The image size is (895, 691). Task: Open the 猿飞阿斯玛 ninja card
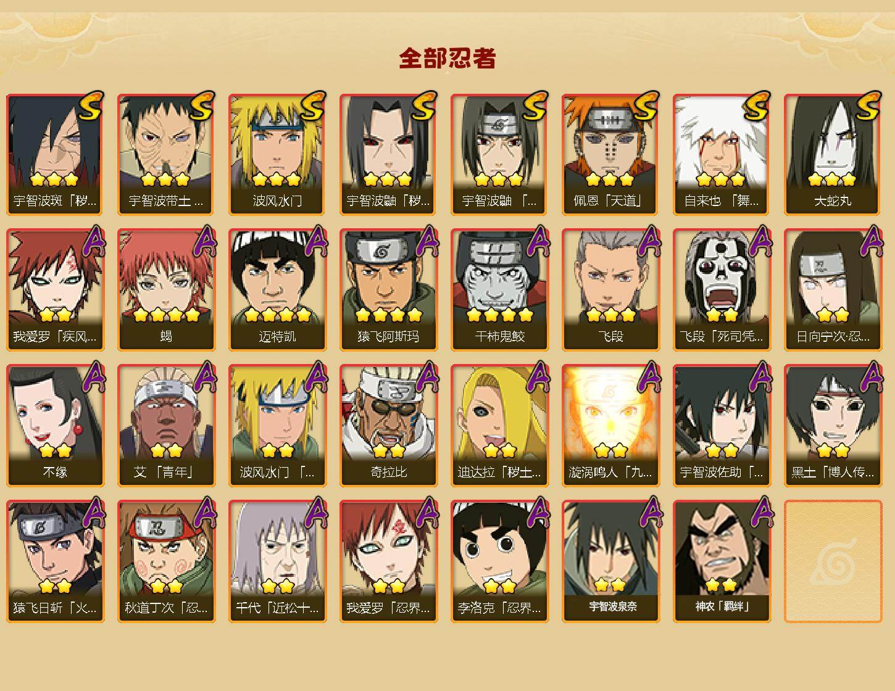pyautogui.click(x=388, y=290)
